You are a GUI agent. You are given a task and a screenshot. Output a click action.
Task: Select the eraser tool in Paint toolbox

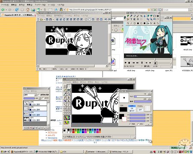tap(65, 90)
